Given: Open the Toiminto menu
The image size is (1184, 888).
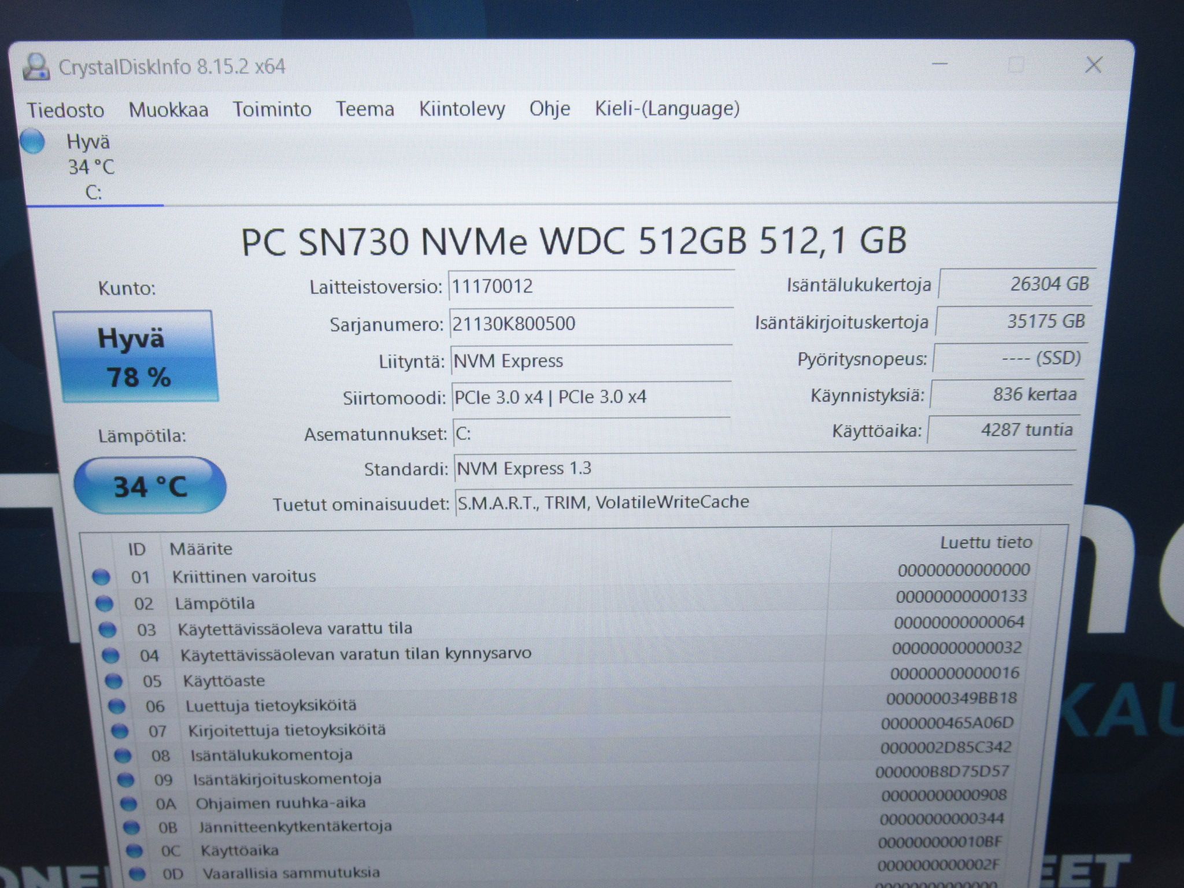Looking at the screenshot, I should [272, 109].
